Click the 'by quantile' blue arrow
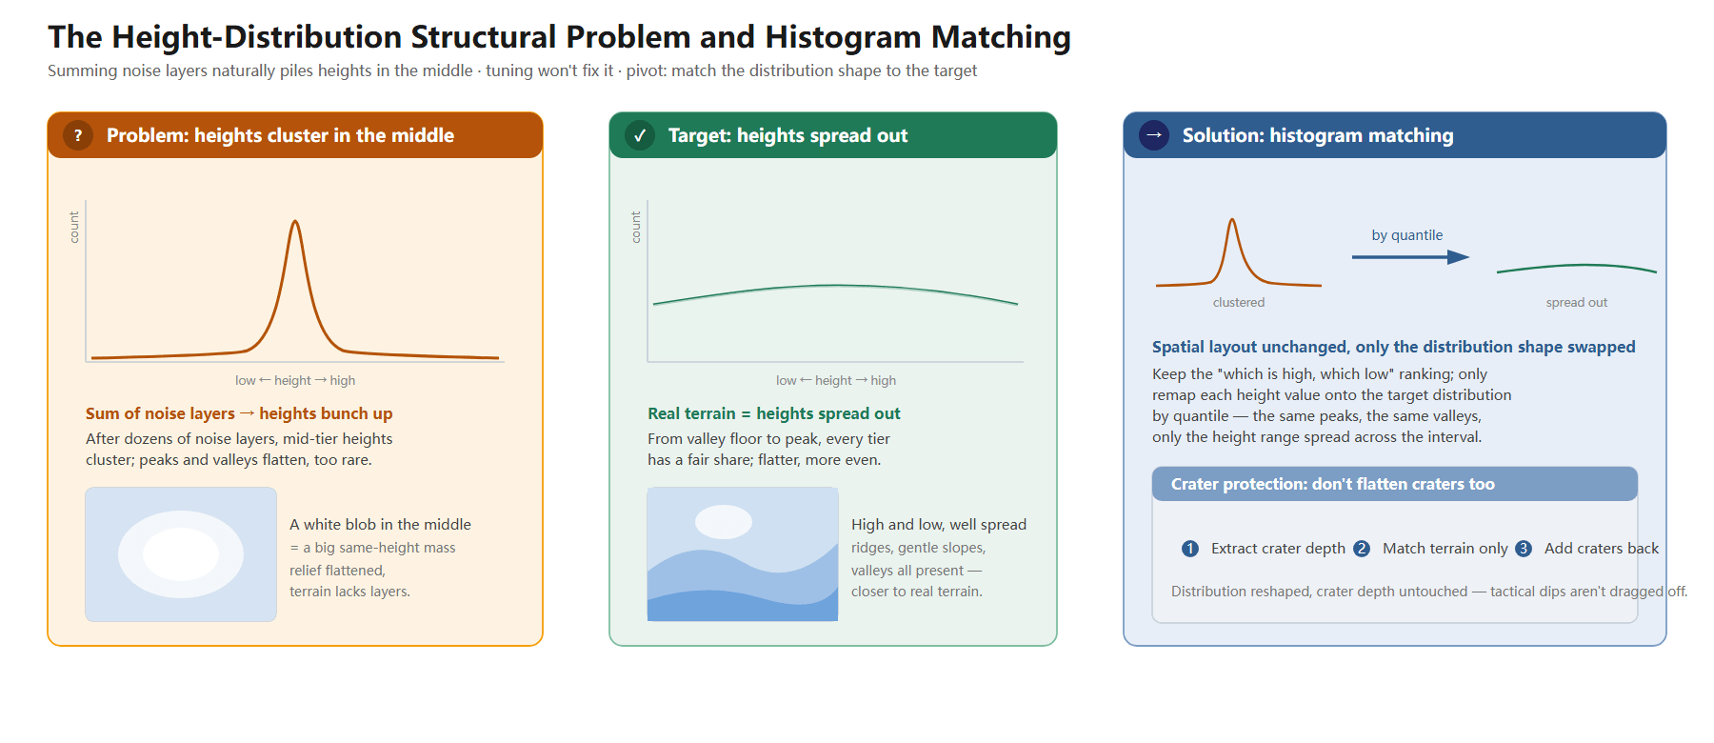 coord(1410,257)
